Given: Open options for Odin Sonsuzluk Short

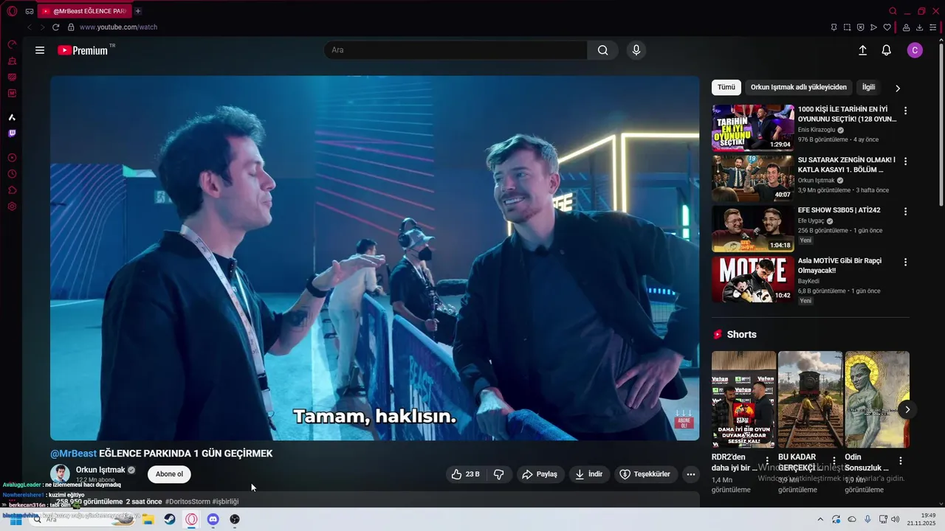Looking at the screenshot, I should click(x=900, y=461).
